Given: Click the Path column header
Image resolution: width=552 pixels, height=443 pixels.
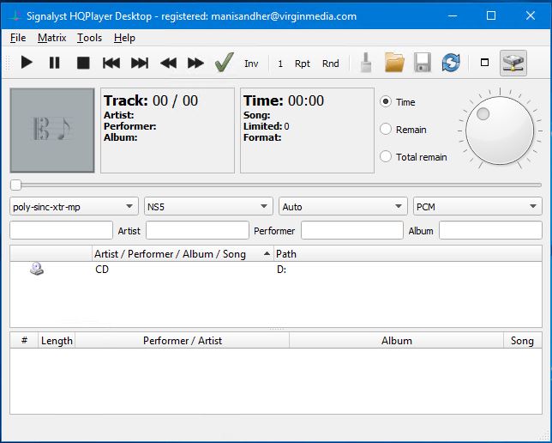Looking at the screenshot, I should 408,254.
